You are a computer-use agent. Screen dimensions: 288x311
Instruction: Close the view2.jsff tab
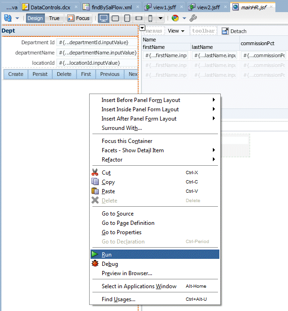[x=225, y=7]
